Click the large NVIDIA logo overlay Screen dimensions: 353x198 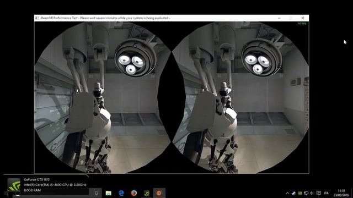[14, 185]
